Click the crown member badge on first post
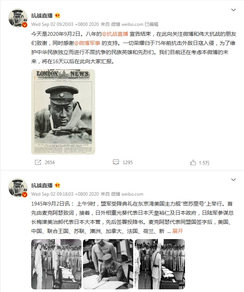The width and height of the screenshot is (244, 292). click(x=57, y=16)
